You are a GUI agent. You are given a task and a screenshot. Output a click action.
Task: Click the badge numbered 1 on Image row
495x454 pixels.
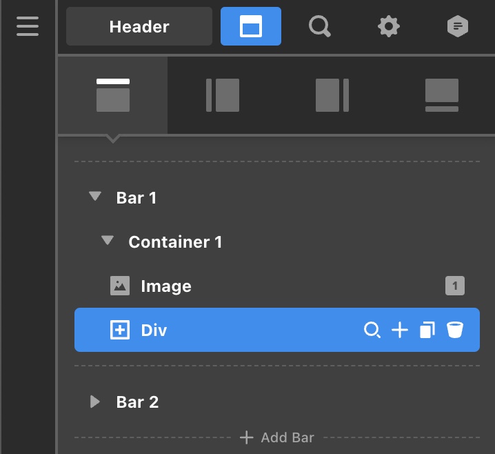coord(455,286)
